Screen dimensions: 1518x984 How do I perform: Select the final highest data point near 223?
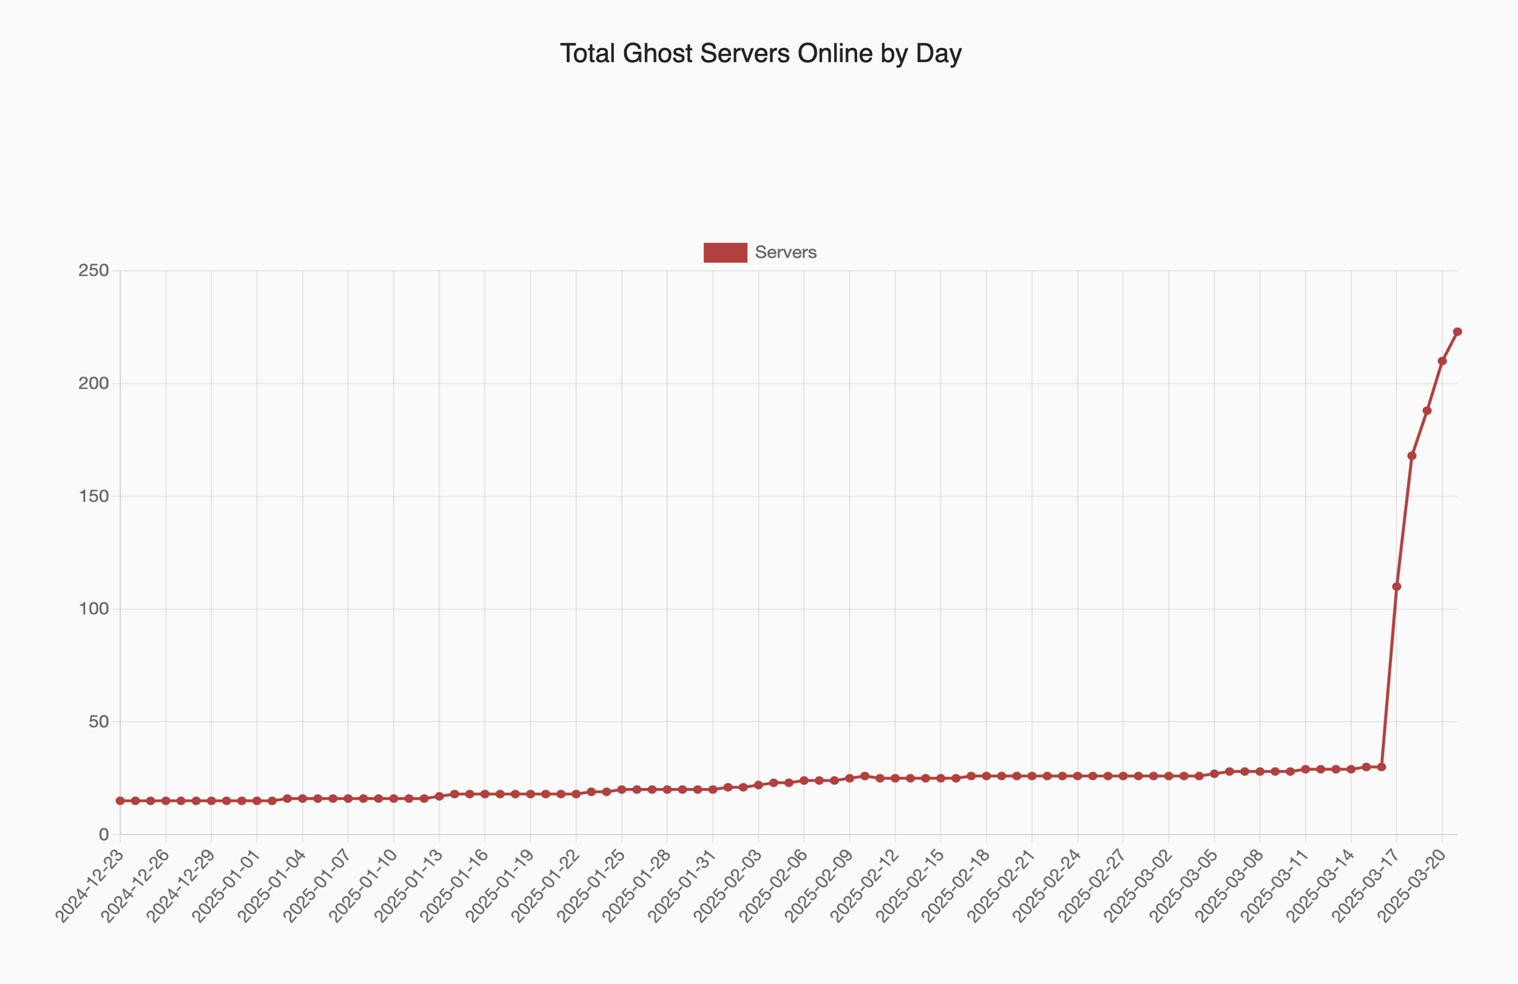pyautogui.click(x=1457, y=332)
